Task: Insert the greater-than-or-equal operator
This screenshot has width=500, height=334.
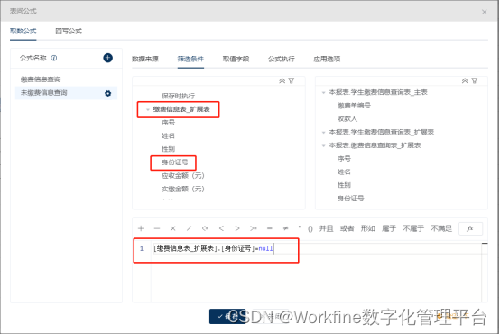Action: coord(254,228)
